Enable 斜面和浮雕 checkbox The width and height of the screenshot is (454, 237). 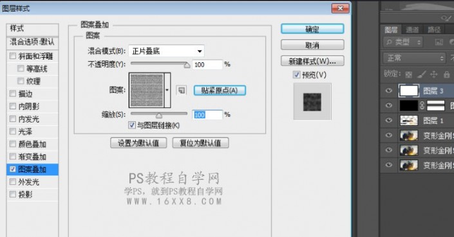tap(13, 56)
